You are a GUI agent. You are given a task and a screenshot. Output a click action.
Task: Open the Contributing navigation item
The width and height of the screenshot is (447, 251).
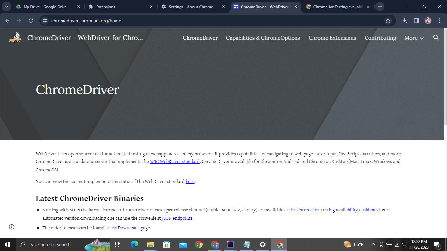(380, 38)
